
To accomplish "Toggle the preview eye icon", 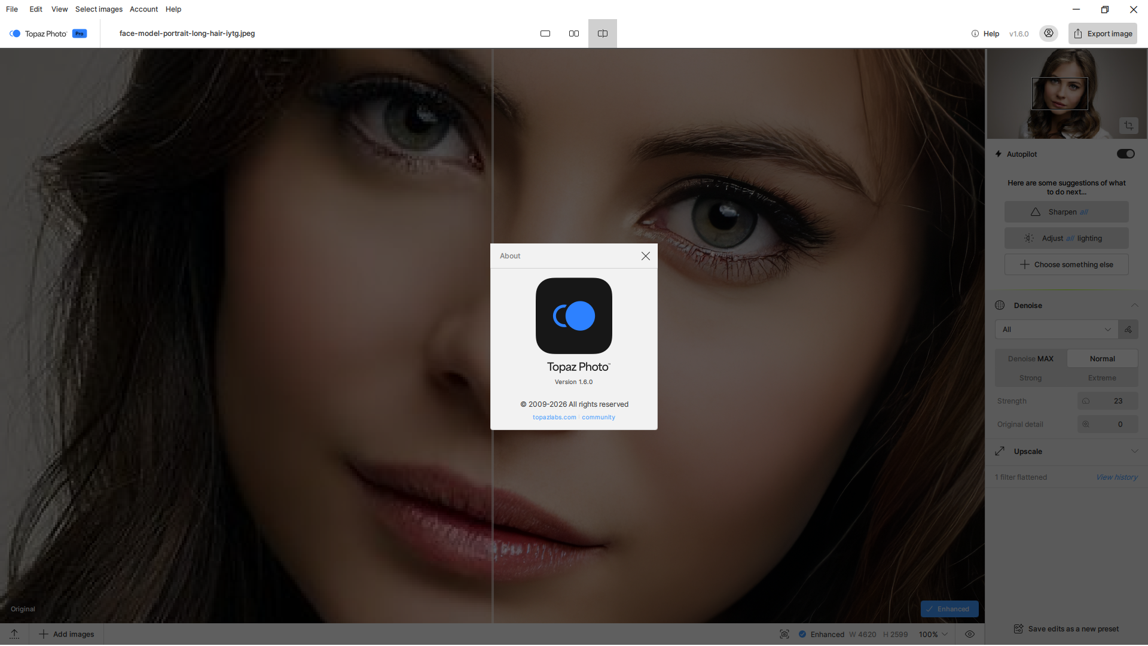I will (970, 634).
